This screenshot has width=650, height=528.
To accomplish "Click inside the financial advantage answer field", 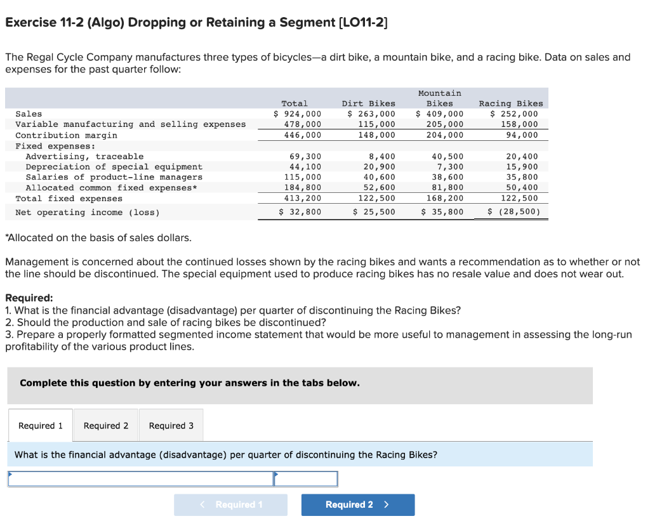I will click(140, 478).
